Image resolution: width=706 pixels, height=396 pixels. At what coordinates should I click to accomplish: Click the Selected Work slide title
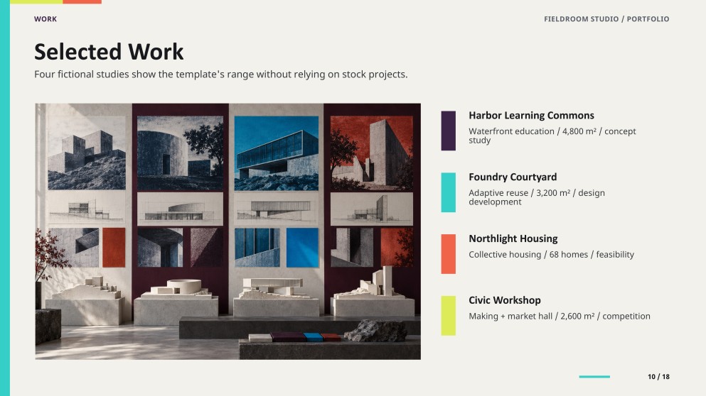109,52
